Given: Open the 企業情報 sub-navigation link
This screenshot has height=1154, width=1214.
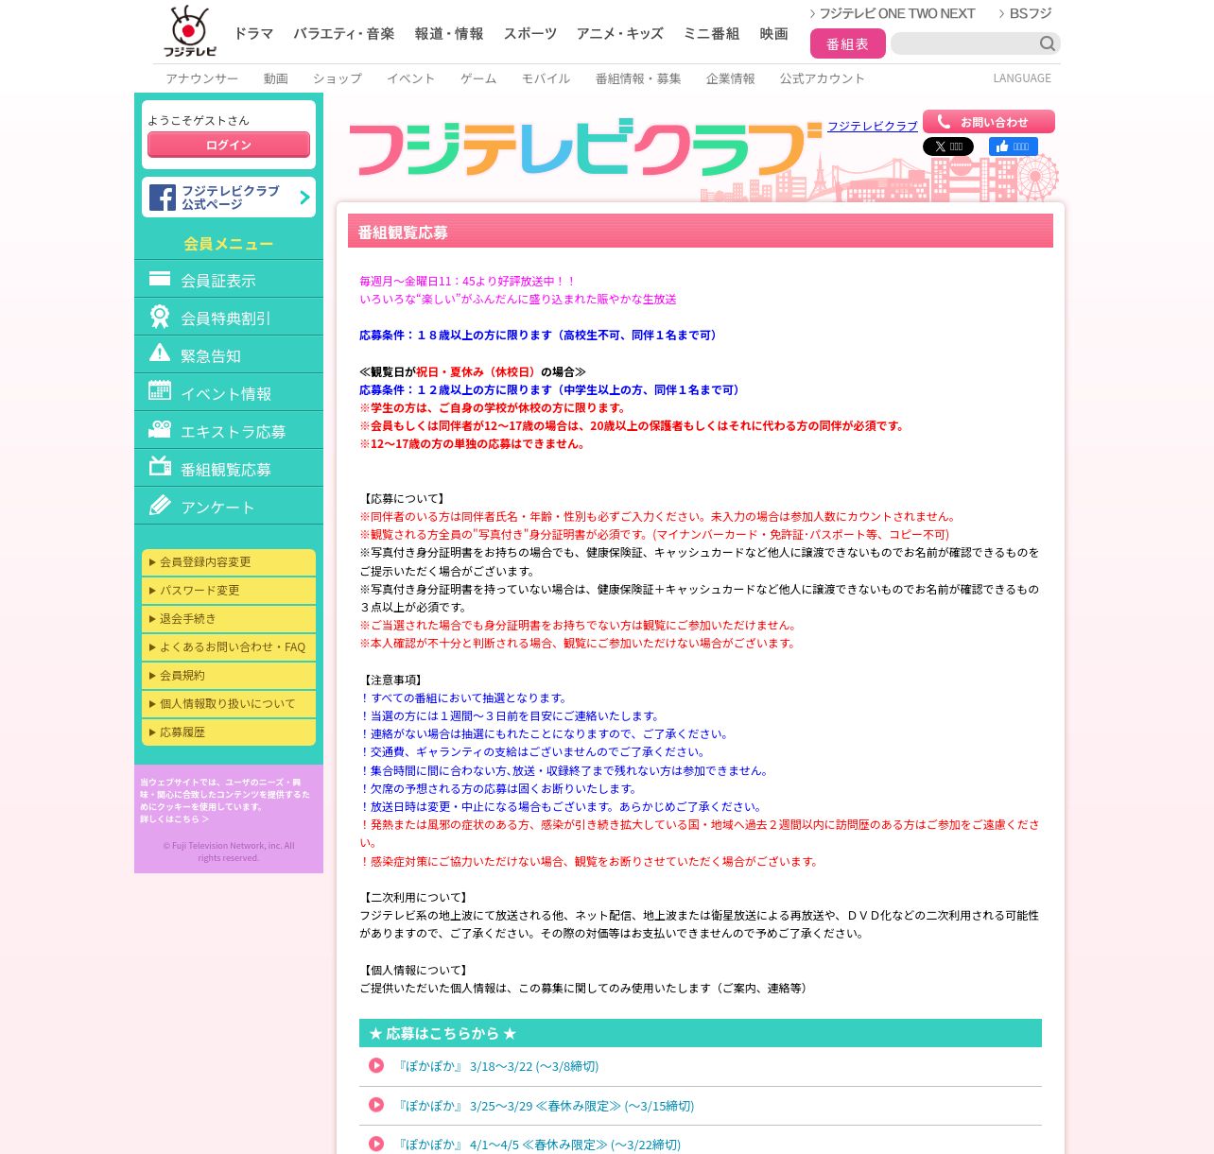Looking at the screenshot, I should [731, 78].
